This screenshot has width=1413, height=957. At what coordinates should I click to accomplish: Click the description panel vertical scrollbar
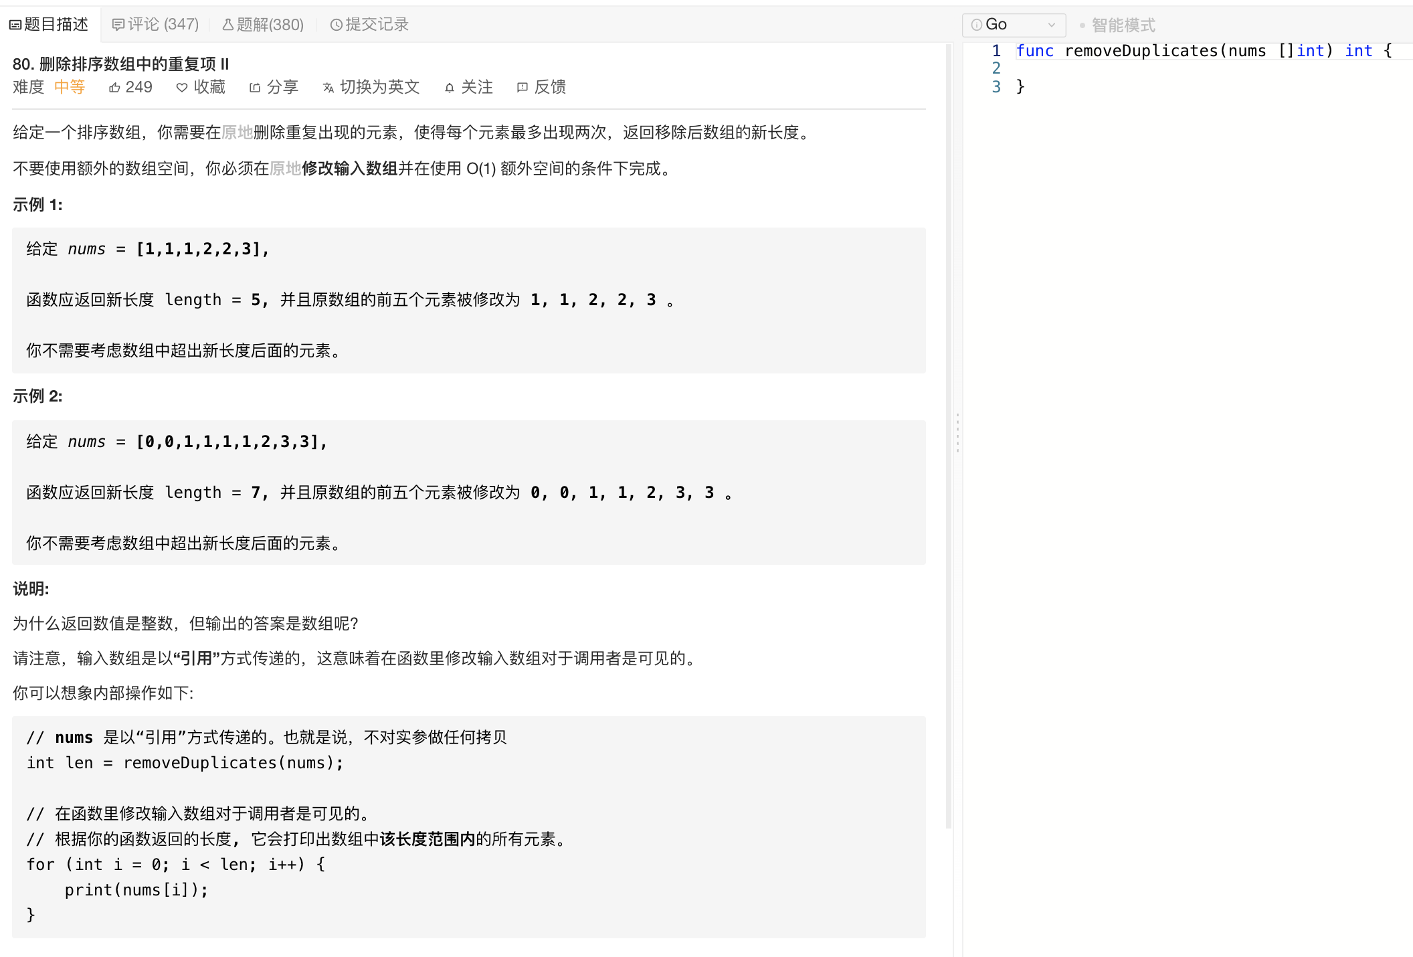(x=948, y=435)
